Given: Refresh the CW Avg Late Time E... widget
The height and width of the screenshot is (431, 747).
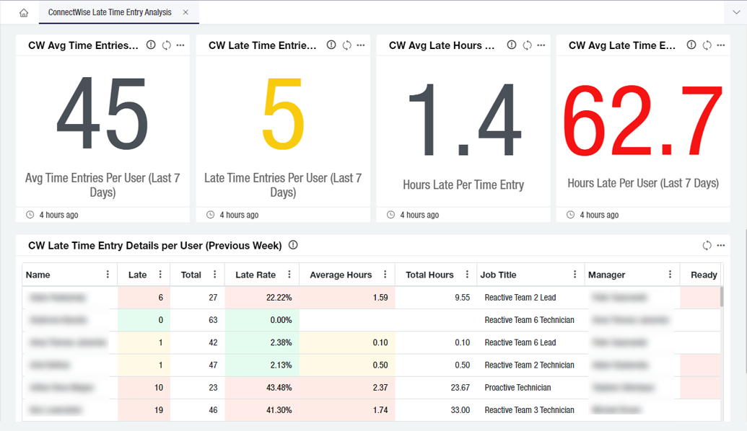Looking at the screenshot, I should point(707,45).
